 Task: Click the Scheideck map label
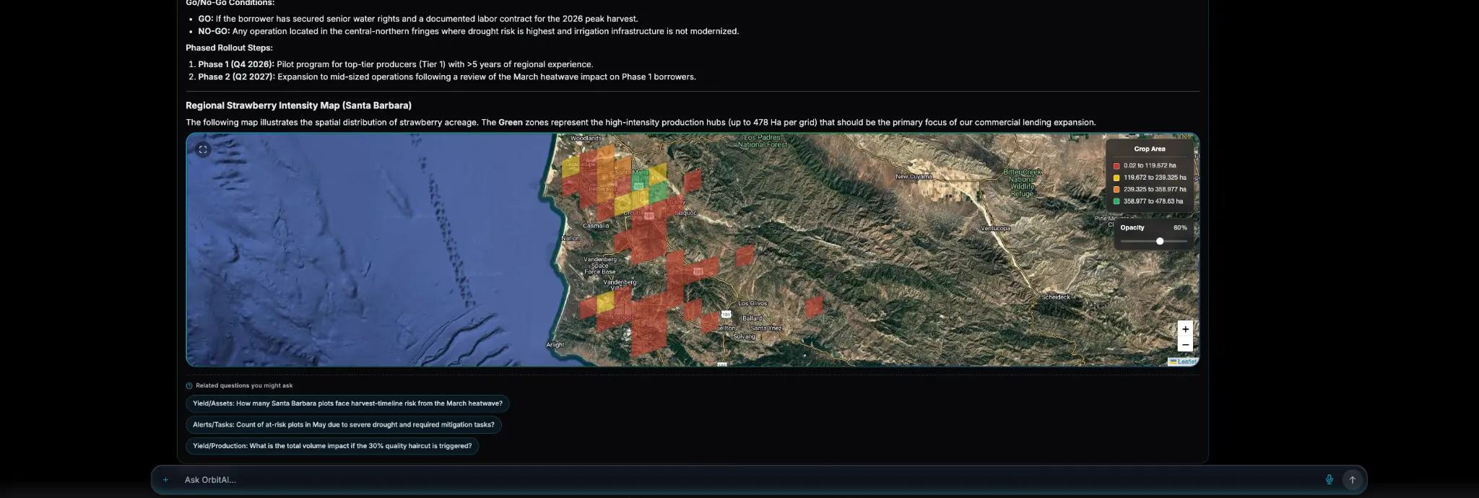click(1056, 297)
